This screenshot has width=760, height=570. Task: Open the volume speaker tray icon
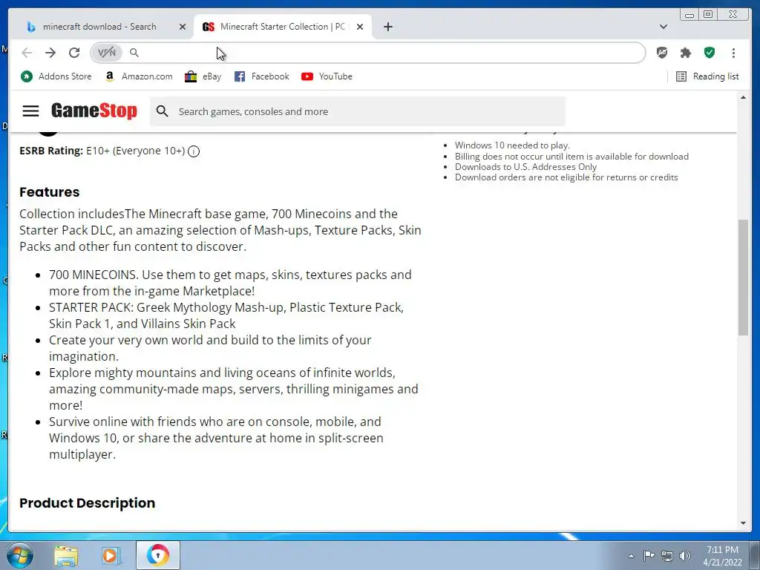[x=685, y=556]
